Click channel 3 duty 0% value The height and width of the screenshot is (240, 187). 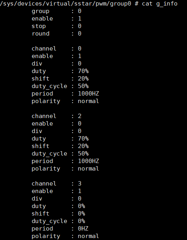(81, 206)
